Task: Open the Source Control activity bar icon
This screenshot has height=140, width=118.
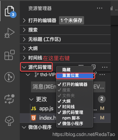Action: tap(9, 77)
